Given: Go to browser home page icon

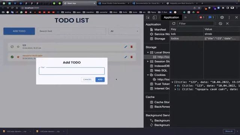Looking at the screenshot, I should click(x=17, y=8).
